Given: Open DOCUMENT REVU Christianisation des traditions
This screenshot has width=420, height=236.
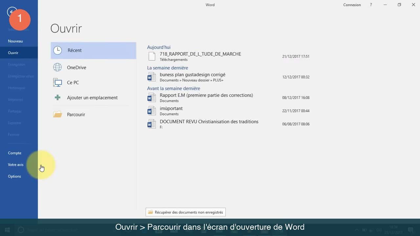Looking at the screenshot, I should coord(228,124).
